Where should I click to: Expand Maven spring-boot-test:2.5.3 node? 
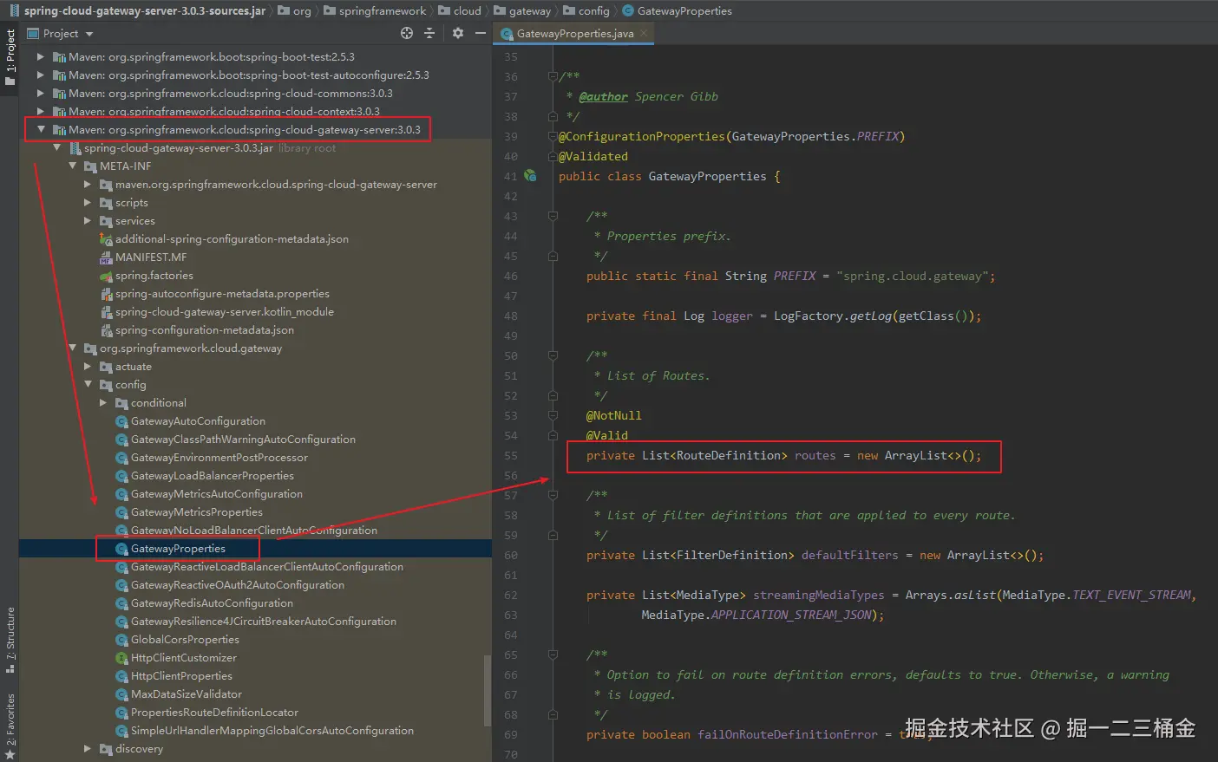(x=40, y=56)
